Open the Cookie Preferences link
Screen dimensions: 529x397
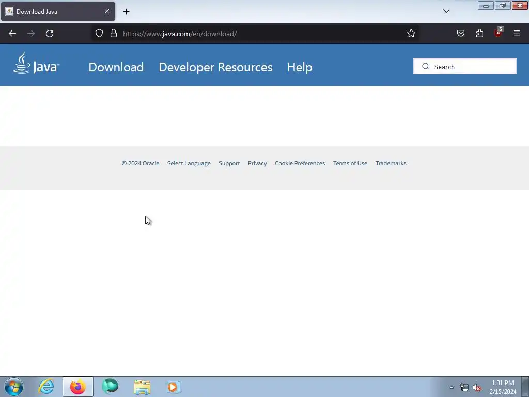pos(300,163)
